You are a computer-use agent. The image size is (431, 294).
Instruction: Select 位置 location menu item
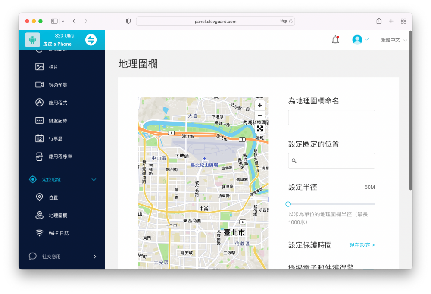click(x=53, y=197)
